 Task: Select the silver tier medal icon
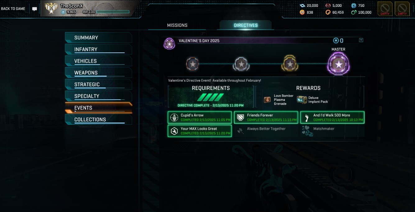click(241, 64)
